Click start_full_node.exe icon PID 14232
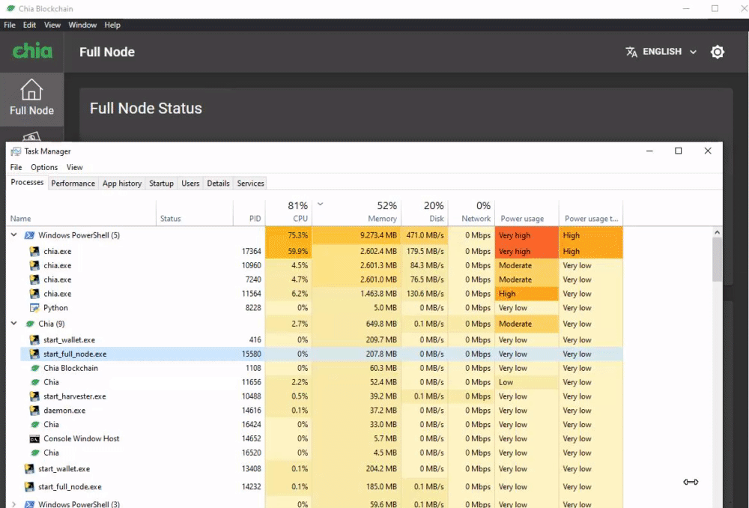Viewport: 749px width, 508px height. (x=30, y=486)
